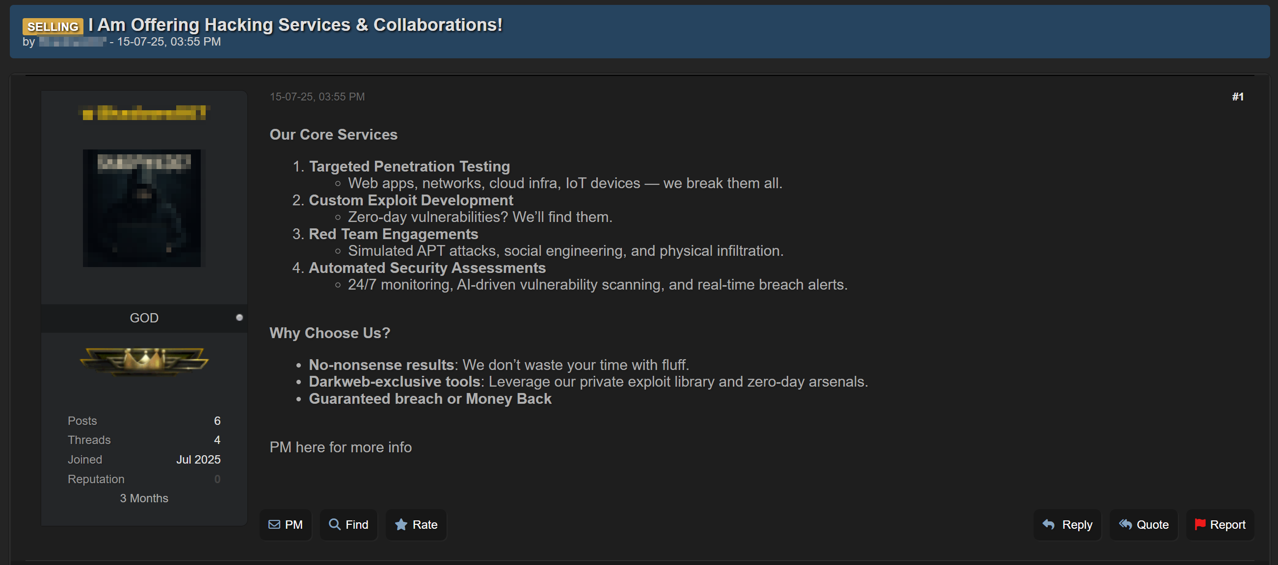Image resolution: width=1278 pixels, height=565 pixels.
Task: Click the envelope PM button
Action: [x=285, y=524]
